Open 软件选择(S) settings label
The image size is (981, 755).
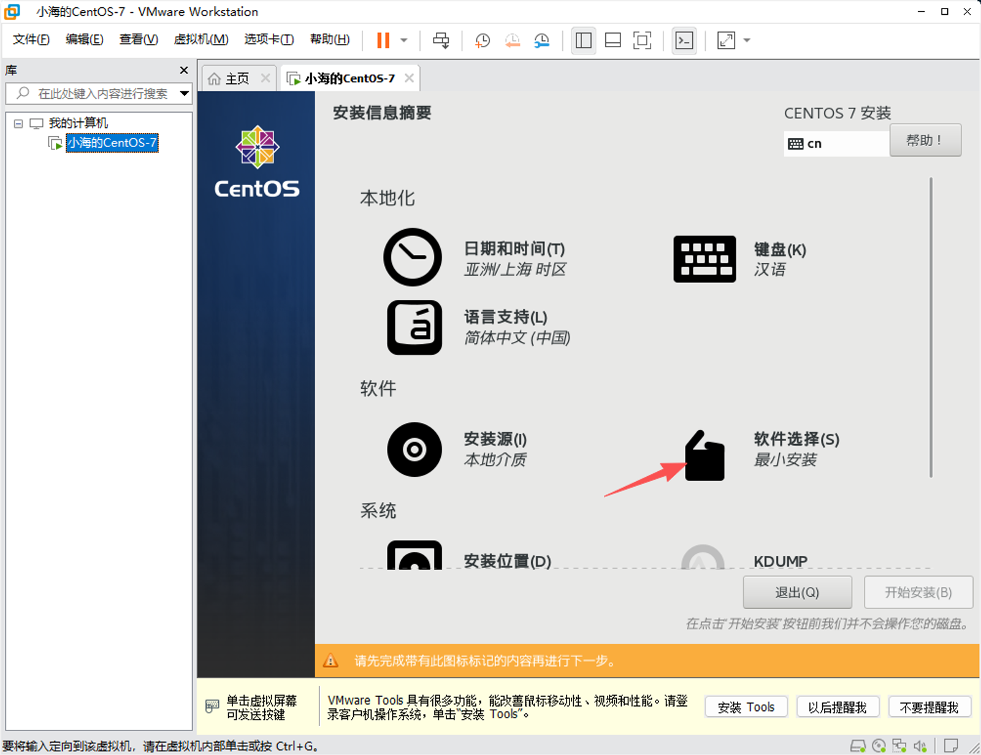[x=796, y=439]
